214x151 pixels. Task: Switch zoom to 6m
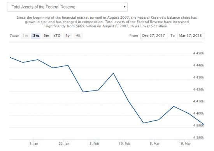click(46, 36)
